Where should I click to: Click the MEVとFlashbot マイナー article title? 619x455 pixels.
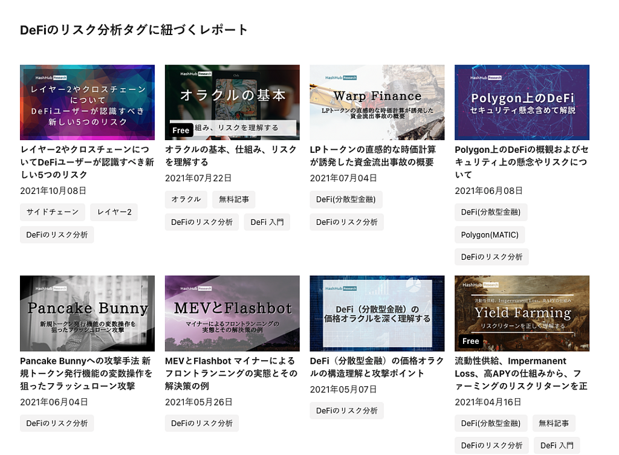(x=231, y=373)
